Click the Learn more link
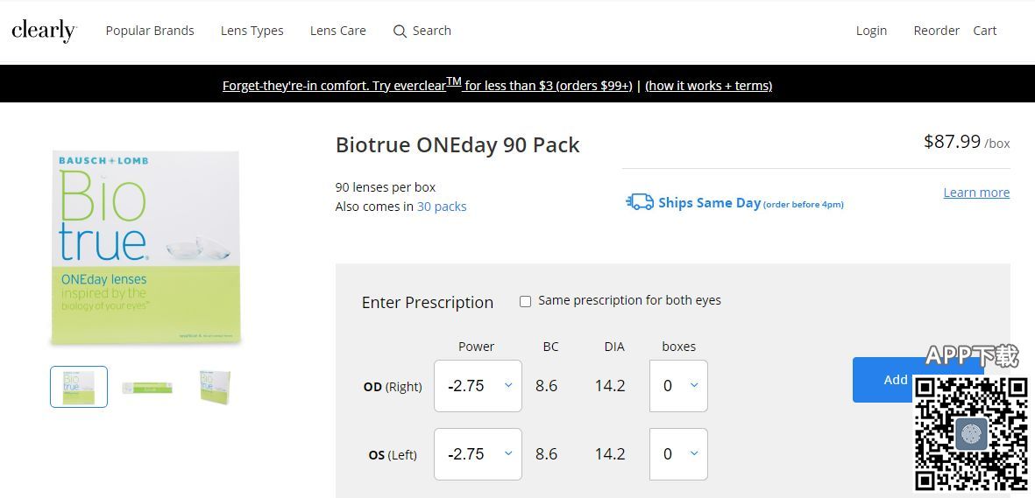The image size is (1035, 498). click(x=976, y=193)
